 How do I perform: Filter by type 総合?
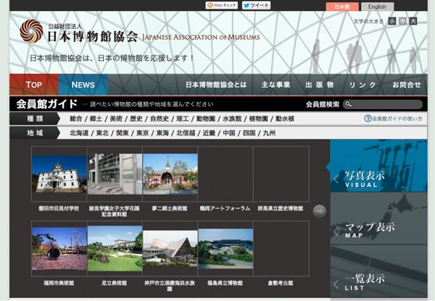(76, 119)
